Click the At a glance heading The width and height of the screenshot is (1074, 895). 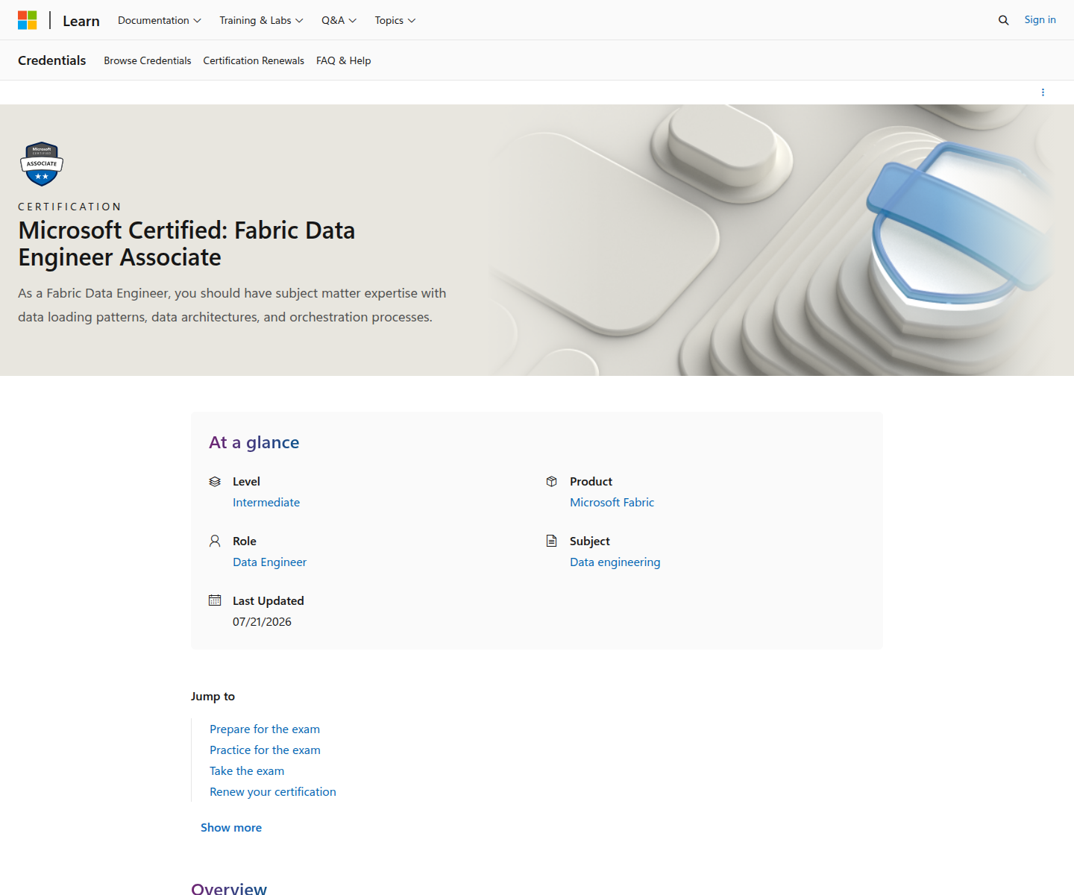point(254,442)
